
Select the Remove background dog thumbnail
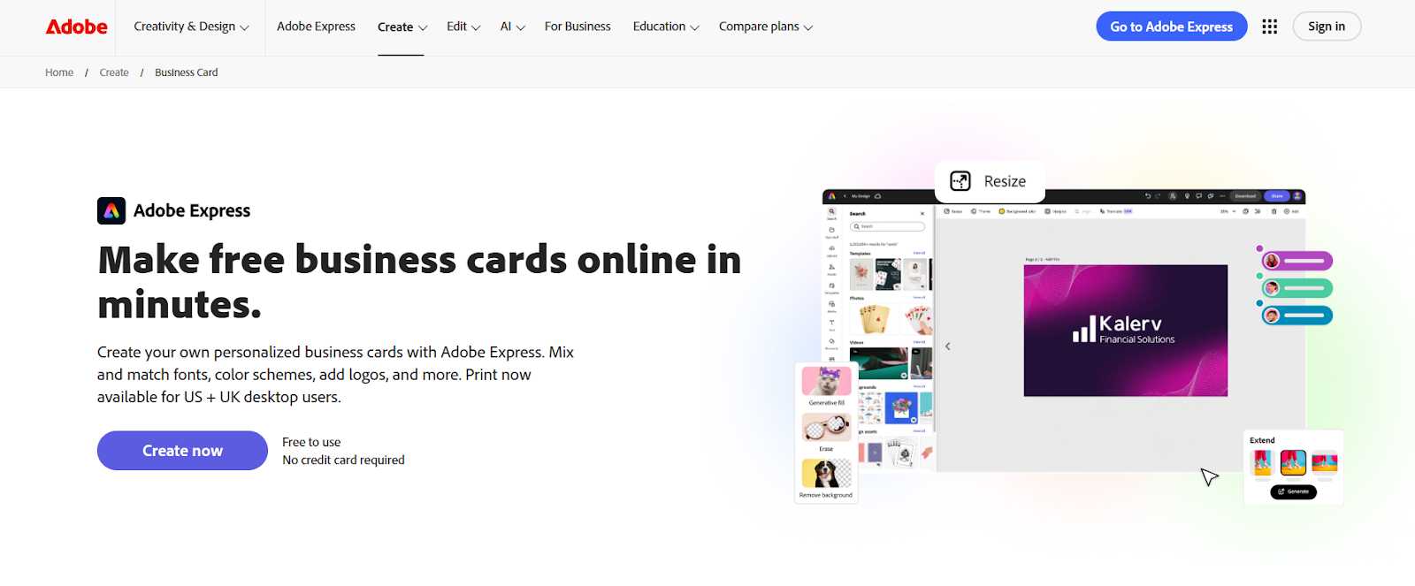(826, 474)
